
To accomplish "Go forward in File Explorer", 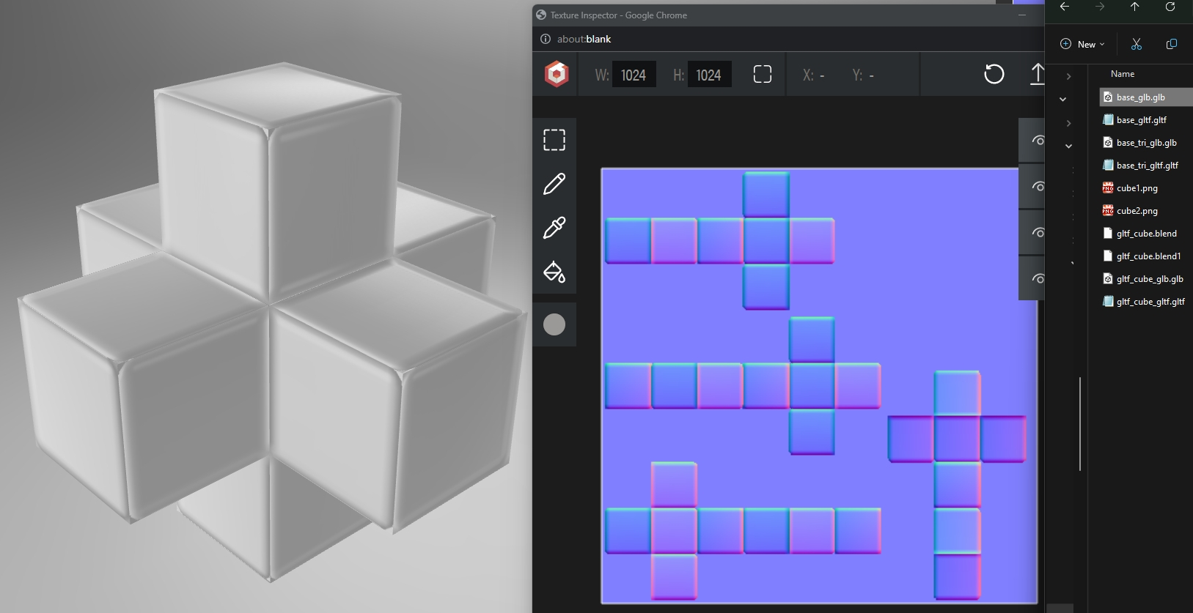I will 1100,7.
